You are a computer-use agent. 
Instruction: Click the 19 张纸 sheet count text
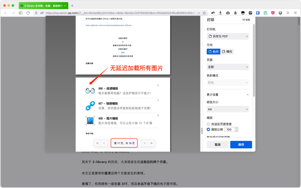[246, 20]
